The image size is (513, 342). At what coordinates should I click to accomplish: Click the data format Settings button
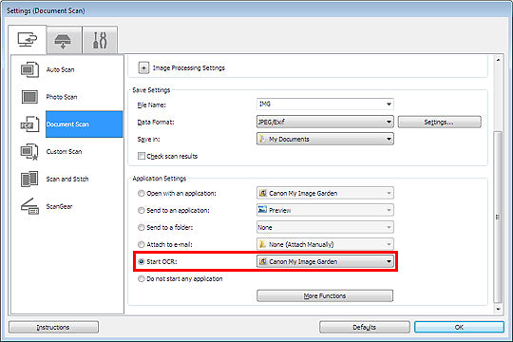[x=440, y=122]
